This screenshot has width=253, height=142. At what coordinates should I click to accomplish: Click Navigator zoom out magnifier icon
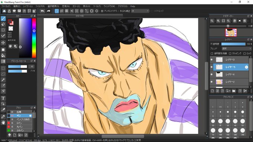(x=228, y=21)
